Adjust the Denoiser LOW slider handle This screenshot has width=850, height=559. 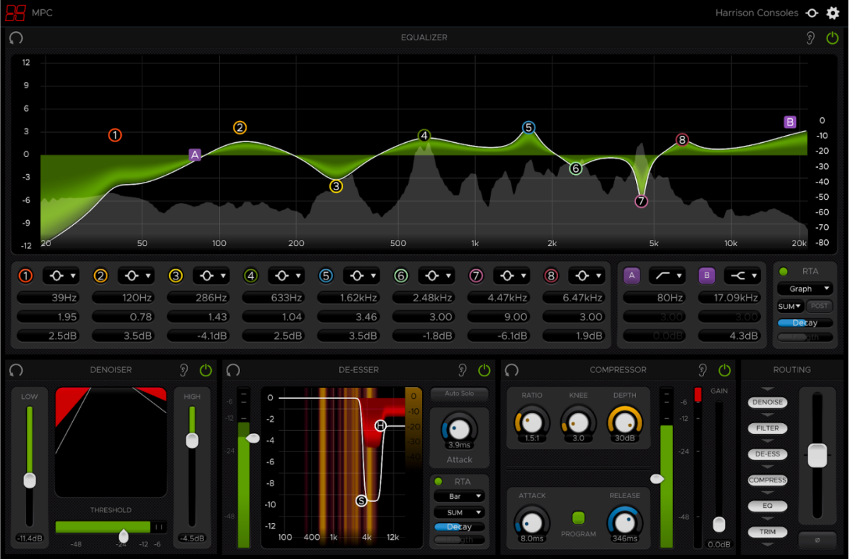click(29, 480)
